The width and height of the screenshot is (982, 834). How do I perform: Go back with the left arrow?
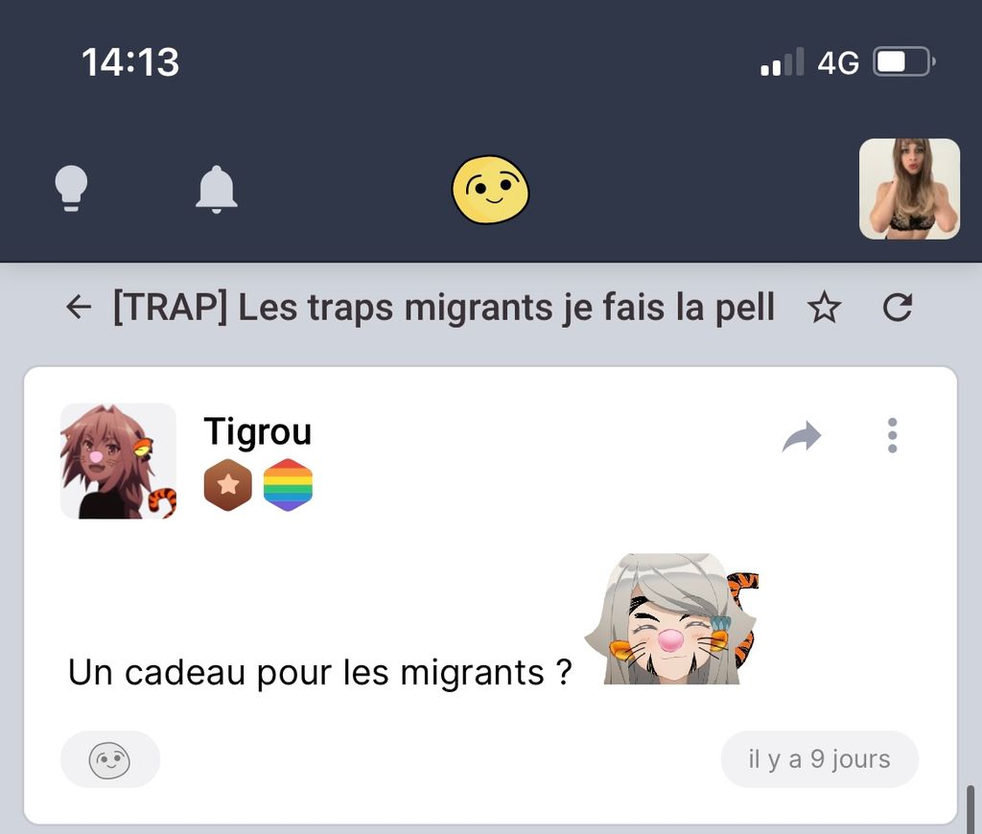tap(79, 308)
